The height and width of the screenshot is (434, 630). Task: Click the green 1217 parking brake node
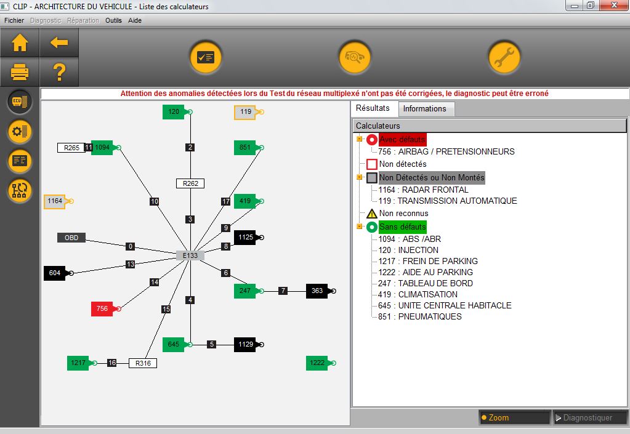click(x=78, y=363)
